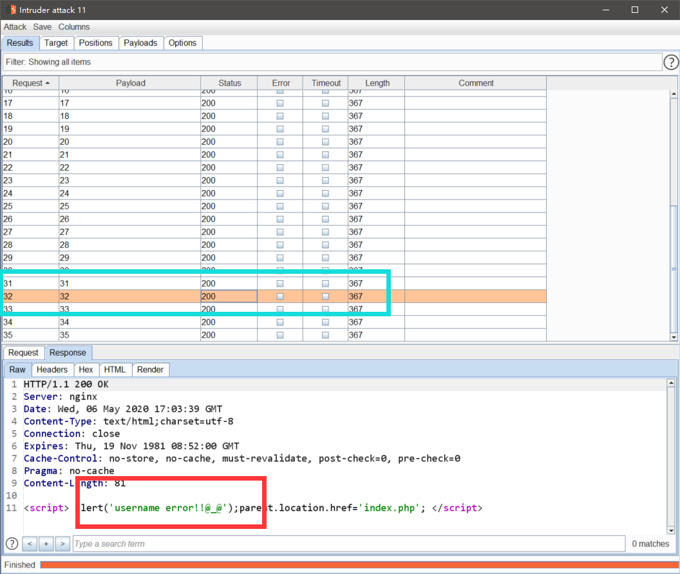
Task: Open the filter help question mark icon
Action: coord(670,62)
